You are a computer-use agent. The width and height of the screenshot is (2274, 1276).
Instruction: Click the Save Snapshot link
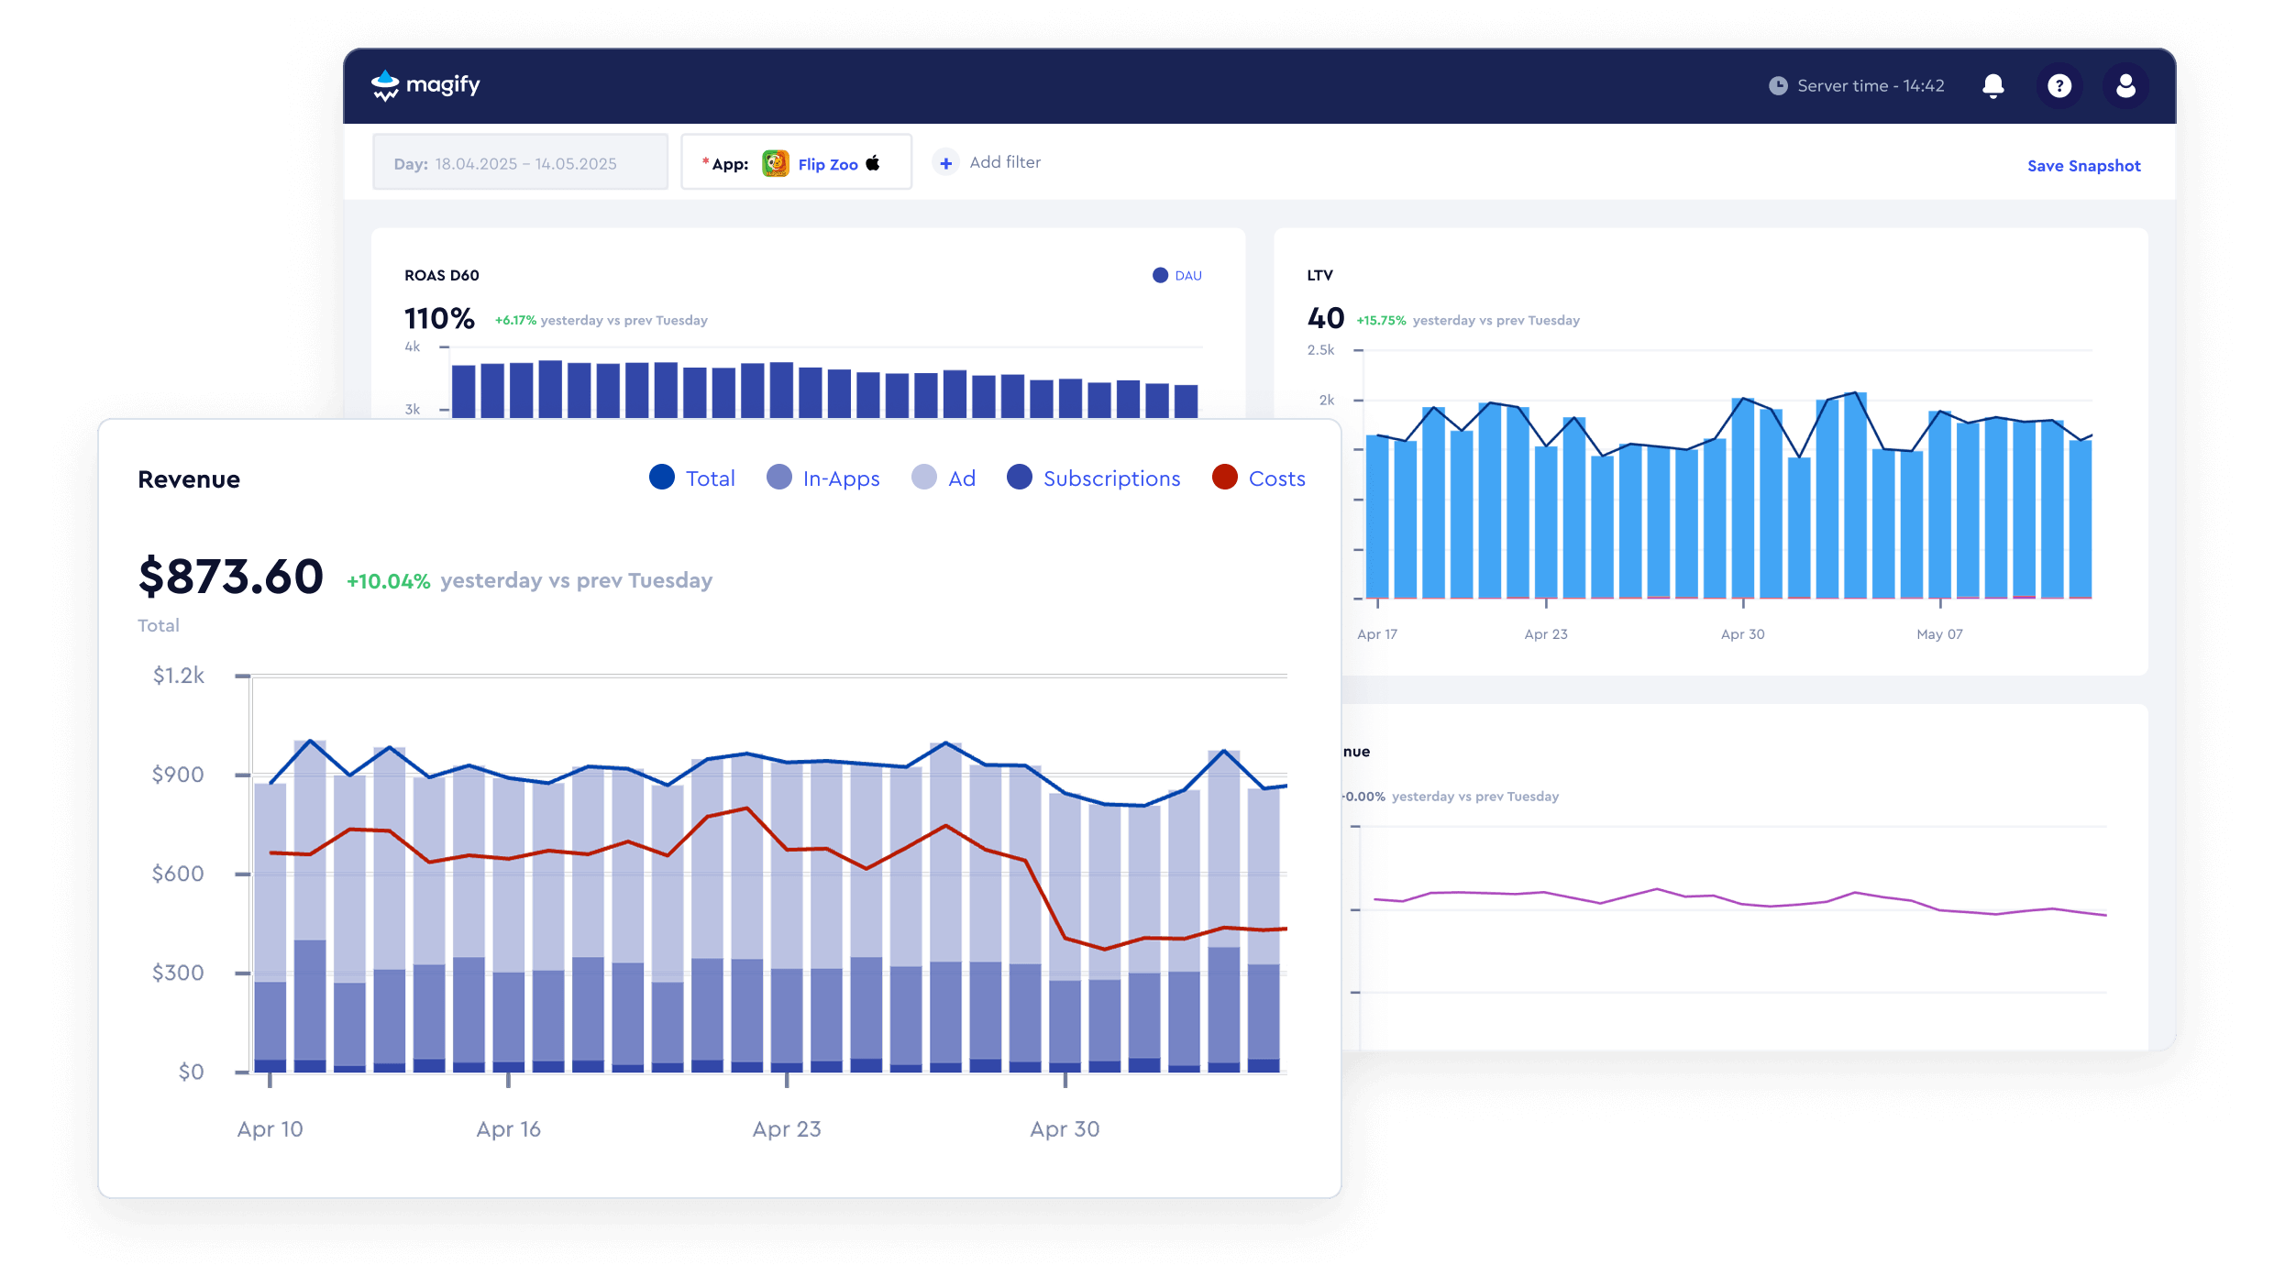(2083, 166)
